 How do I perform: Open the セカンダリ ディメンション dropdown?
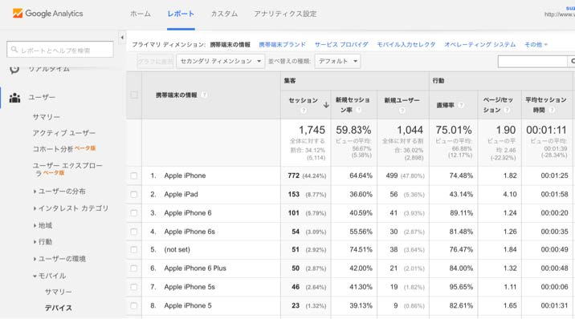click(x=220, y=61)
